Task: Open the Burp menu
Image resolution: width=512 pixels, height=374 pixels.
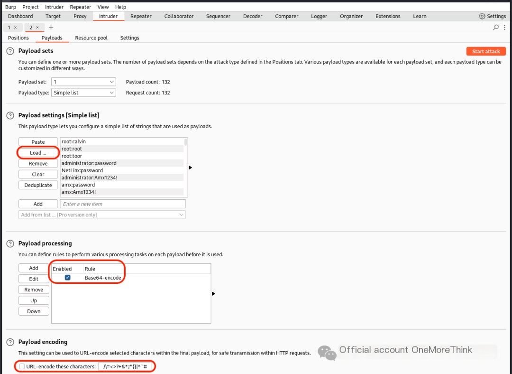Action: (x=10, y=7)
